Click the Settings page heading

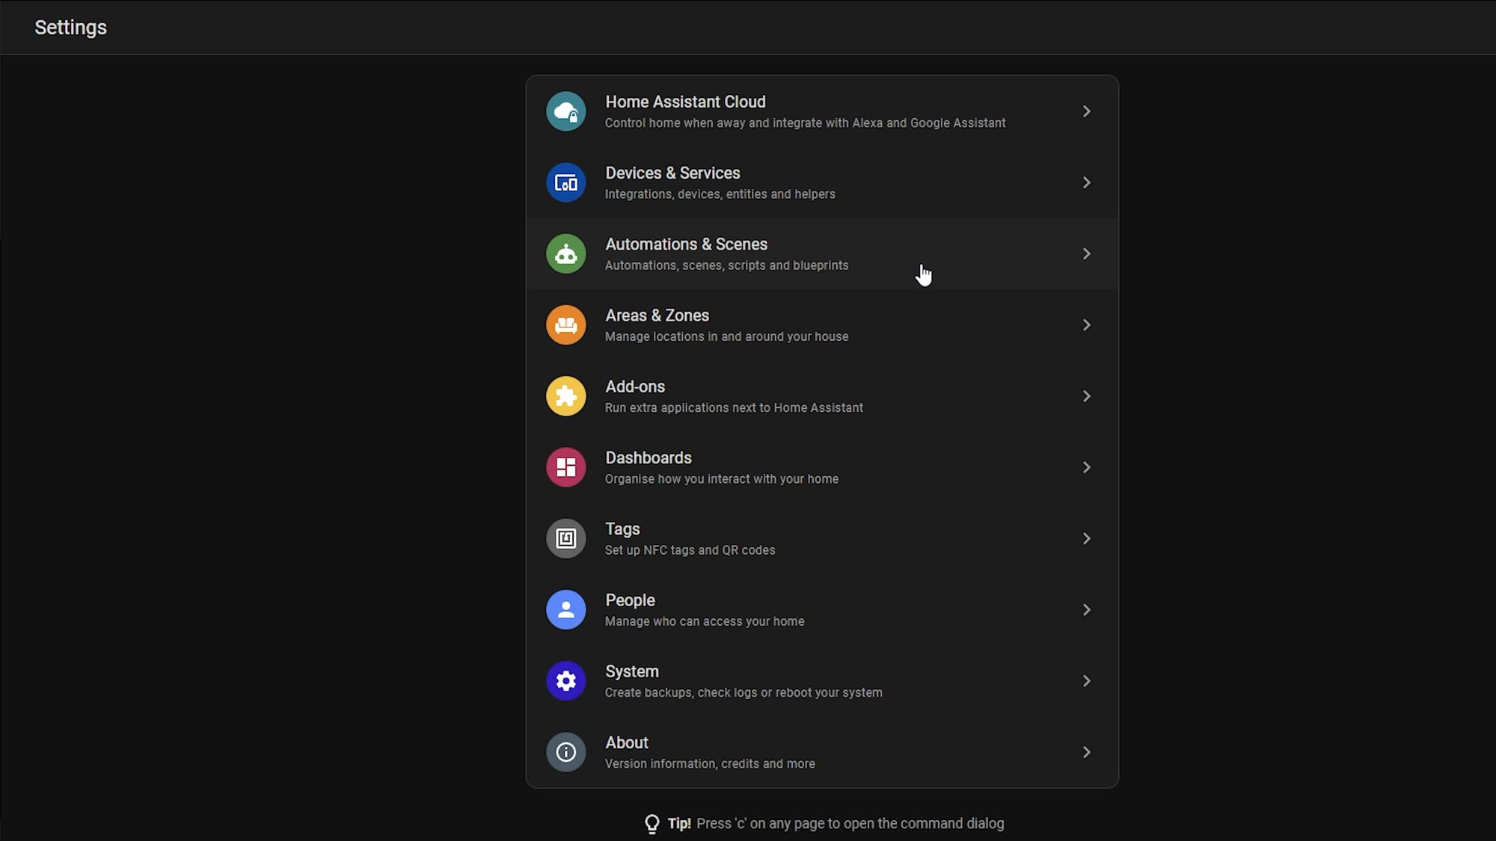70,28
